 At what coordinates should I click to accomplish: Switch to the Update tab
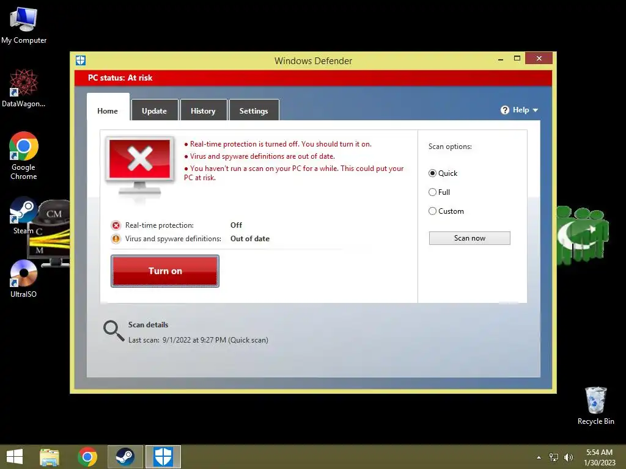click(155, 111)
